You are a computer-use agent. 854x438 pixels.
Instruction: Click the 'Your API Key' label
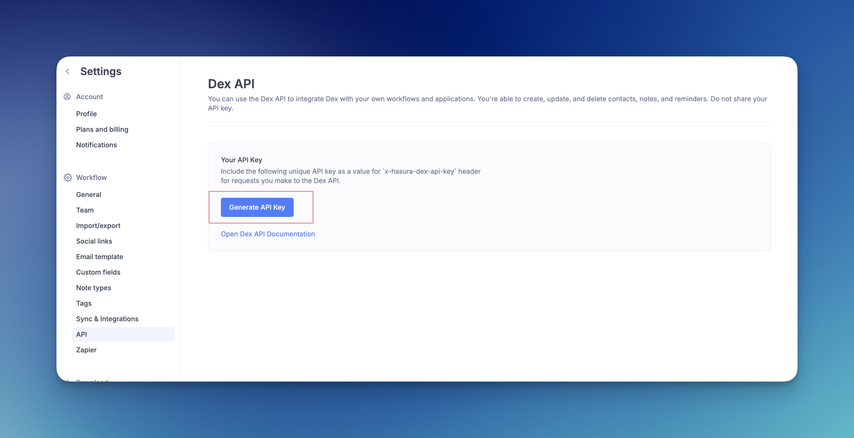(x=241, y=160)
